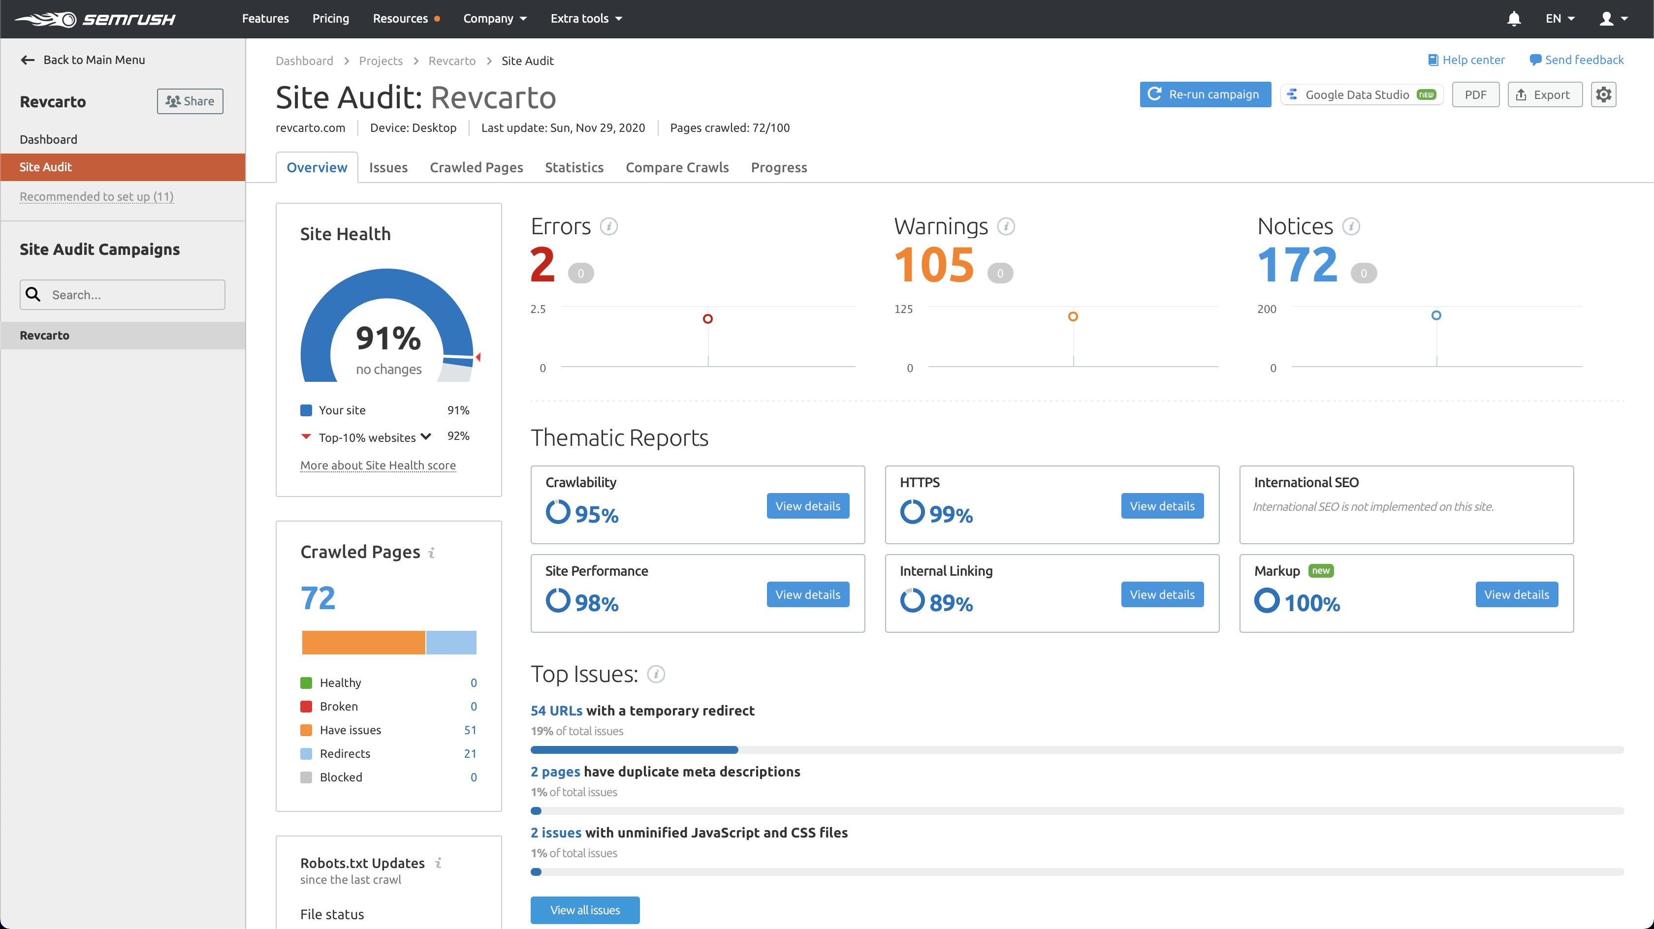Click the PDF export icon

[1476, 94]
